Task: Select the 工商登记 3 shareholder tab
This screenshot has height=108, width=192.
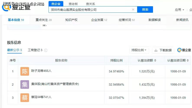Action: (35, 50)
